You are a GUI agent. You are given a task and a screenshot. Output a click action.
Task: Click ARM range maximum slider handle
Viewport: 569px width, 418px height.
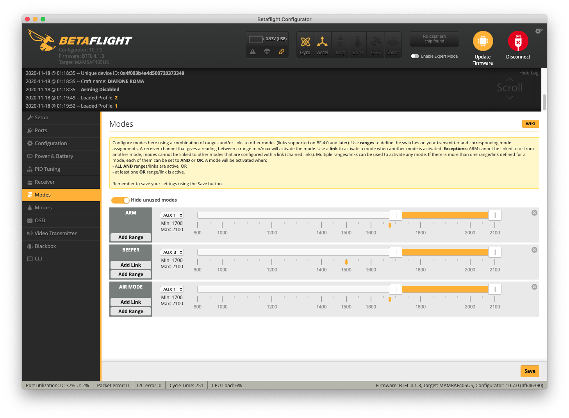(495, 215)
